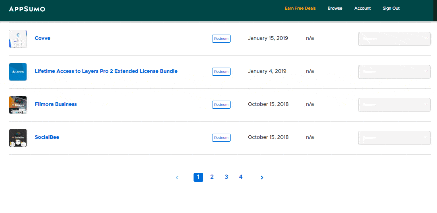Viewport: 437px width, 213px height.
Task: Redeem the Covve deal
Action: click(x=221, y=39)
